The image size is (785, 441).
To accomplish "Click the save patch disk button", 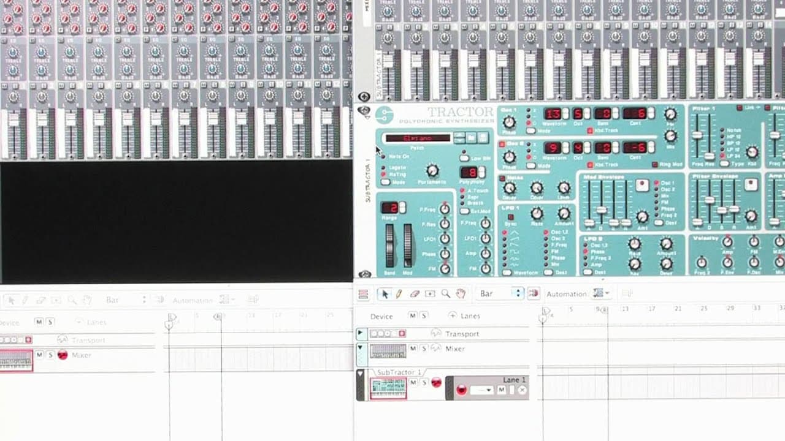I will coord(483,138).
